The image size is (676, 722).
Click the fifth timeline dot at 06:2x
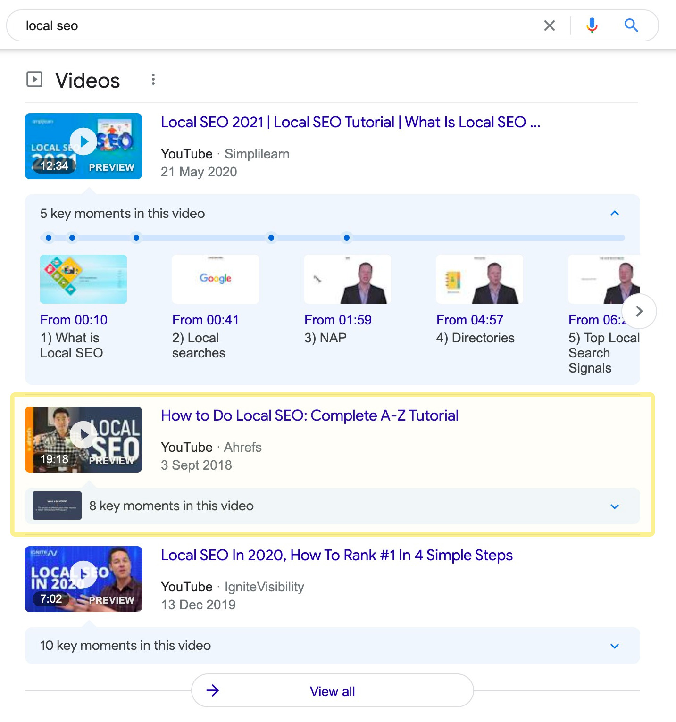(x=347, y=238)
